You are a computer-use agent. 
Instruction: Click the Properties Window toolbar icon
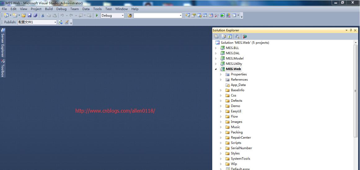click(193, 16)
